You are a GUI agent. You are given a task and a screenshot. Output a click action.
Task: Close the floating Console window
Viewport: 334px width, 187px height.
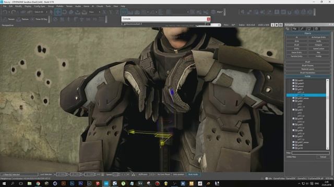(209, 19)
